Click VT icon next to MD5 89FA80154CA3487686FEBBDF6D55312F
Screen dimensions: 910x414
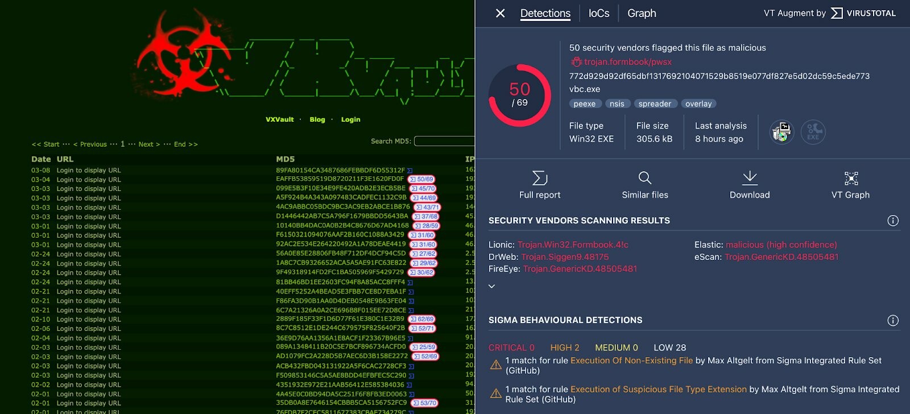409,171
